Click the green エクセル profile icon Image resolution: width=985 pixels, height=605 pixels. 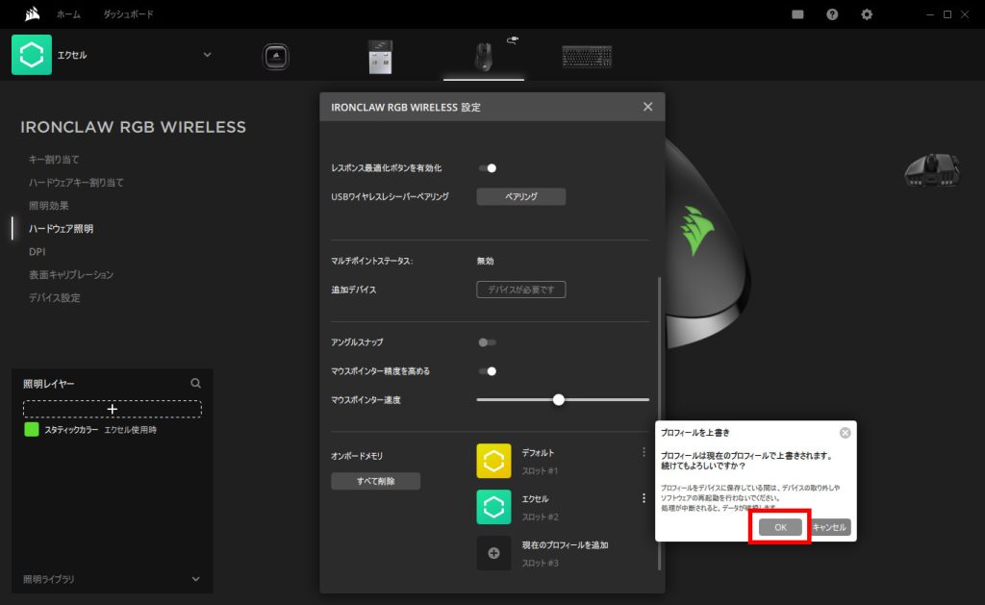coord(32,55)
